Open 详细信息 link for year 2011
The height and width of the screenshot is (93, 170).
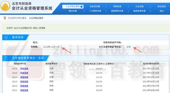pos(24,90)
